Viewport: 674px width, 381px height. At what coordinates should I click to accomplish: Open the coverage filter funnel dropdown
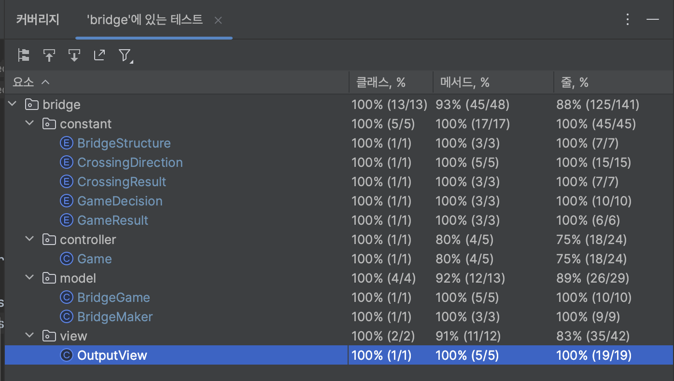(125, 55)
